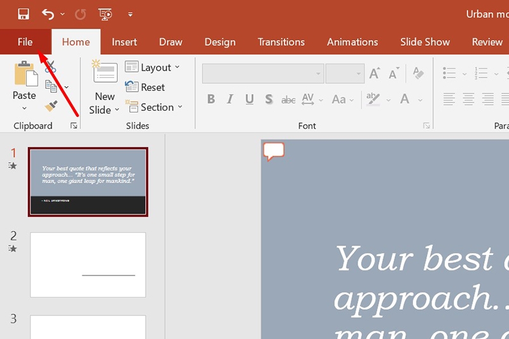Select slide 3 thumbnail

coord(88,327)
